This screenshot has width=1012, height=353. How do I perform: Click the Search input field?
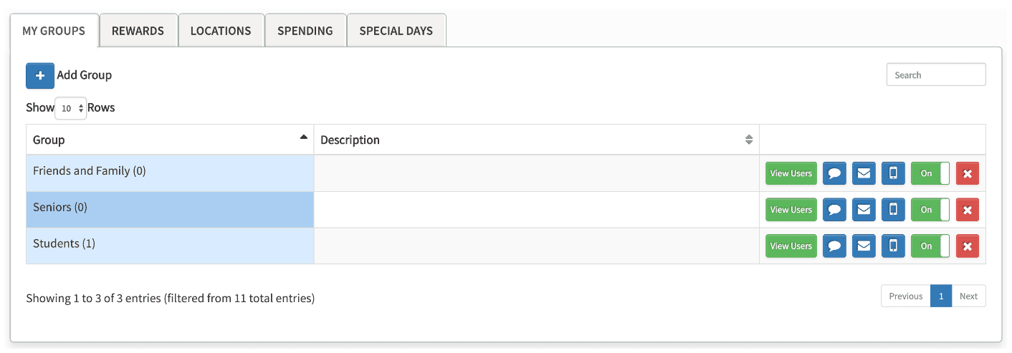point(935,75)
